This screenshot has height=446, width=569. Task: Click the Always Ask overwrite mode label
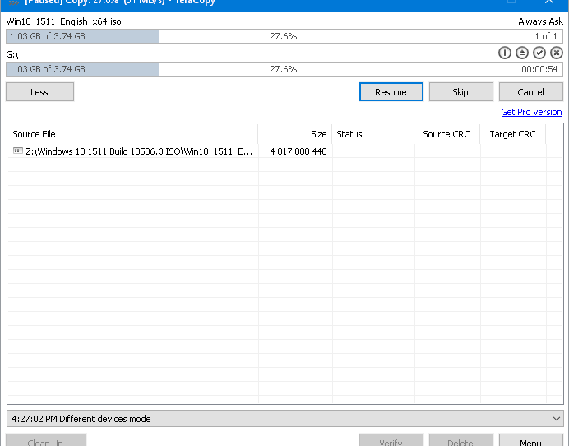point(540,21)
